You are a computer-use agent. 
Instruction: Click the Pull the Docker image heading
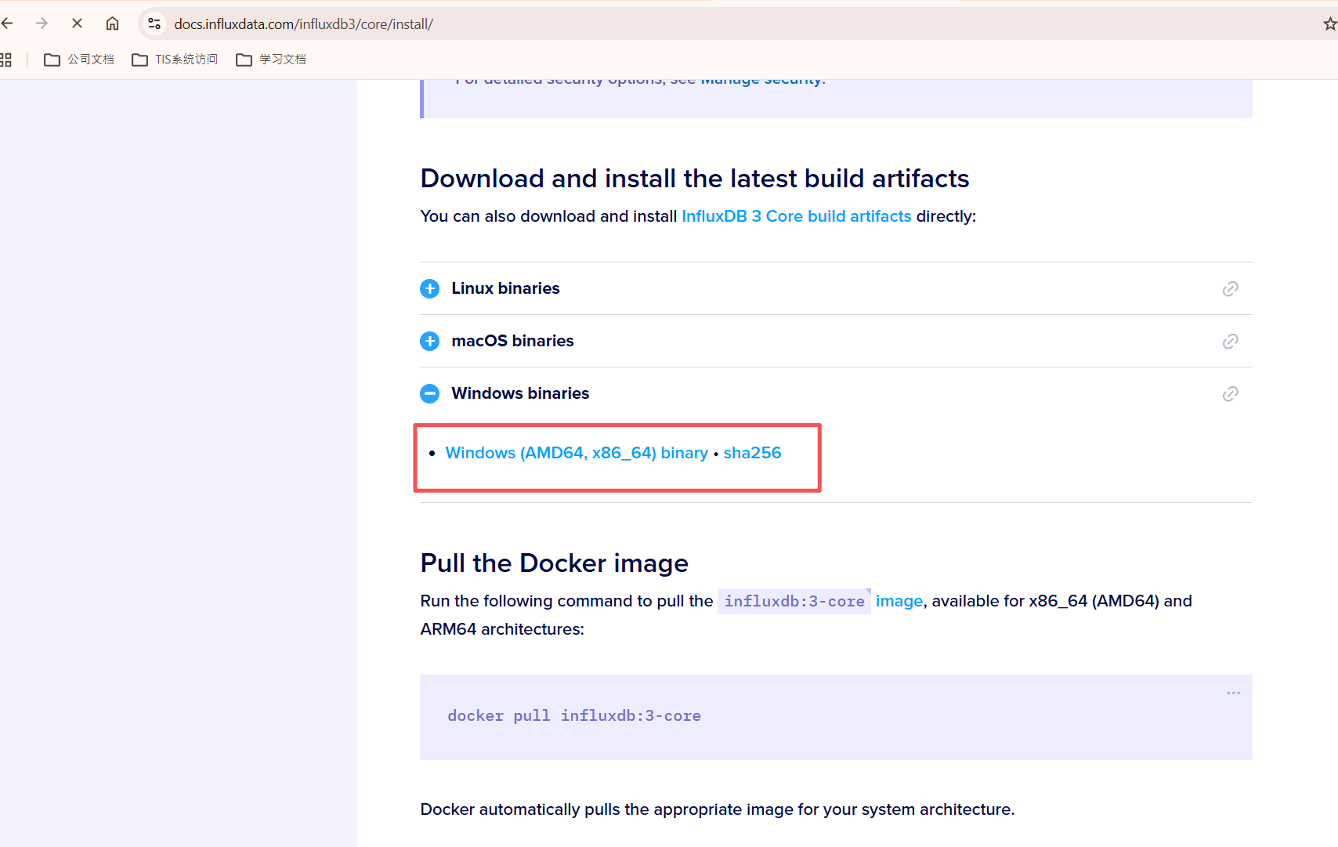point(554,563)
